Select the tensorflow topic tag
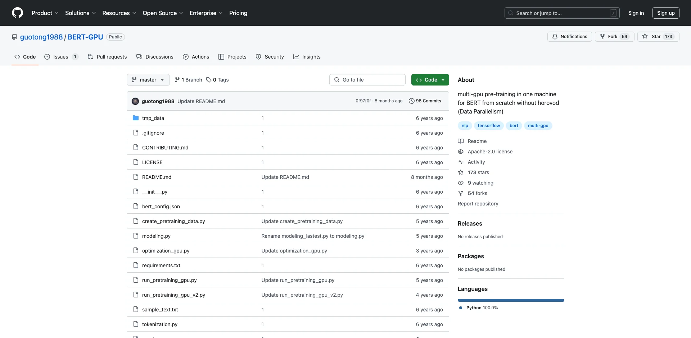The image size is (691, 338). coord(489,126)
